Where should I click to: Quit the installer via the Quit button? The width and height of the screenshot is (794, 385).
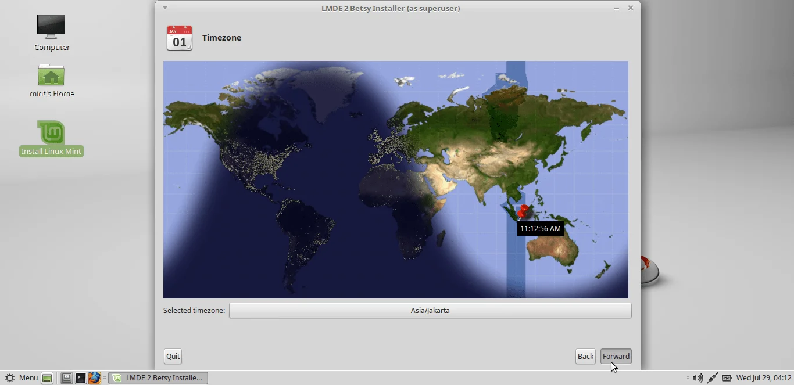173,356
